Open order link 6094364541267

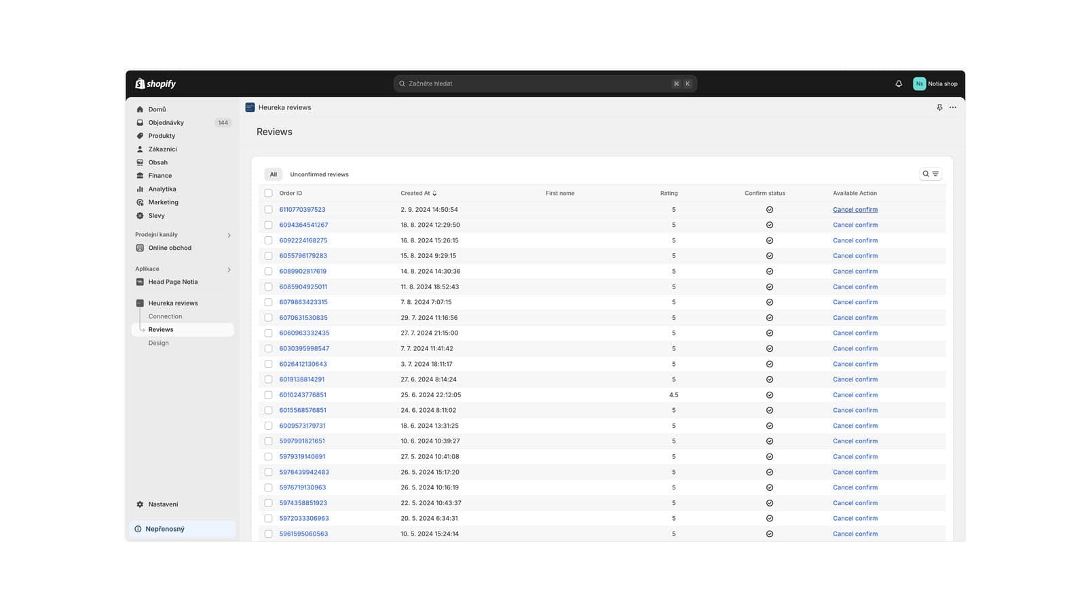point(303,225)
